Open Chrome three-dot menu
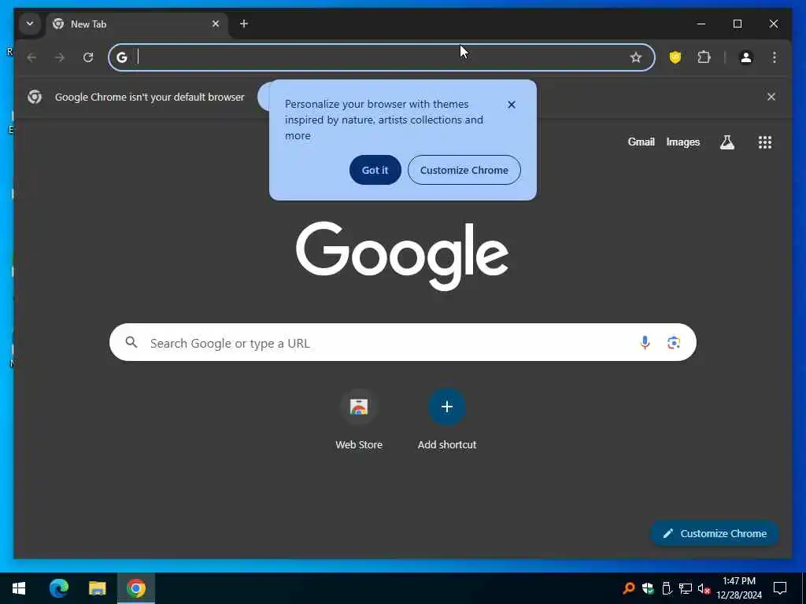This screenshot has width=806, height=604. click(775, 57)
